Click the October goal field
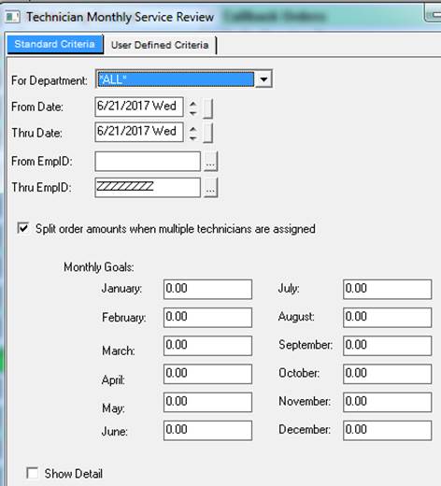Screen dimensions: 441x486 [388, 374]
